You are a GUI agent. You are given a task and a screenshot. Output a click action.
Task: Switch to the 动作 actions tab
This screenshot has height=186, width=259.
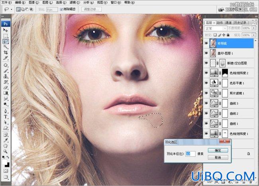tap(220, 23)
